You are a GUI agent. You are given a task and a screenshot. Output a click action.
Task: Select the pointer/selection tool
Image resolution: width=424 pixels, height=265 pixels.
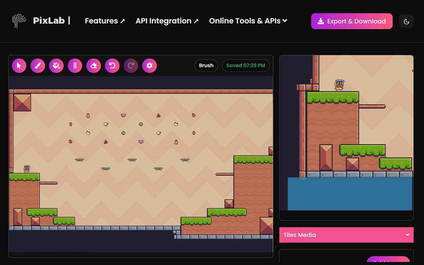point(19,65)
